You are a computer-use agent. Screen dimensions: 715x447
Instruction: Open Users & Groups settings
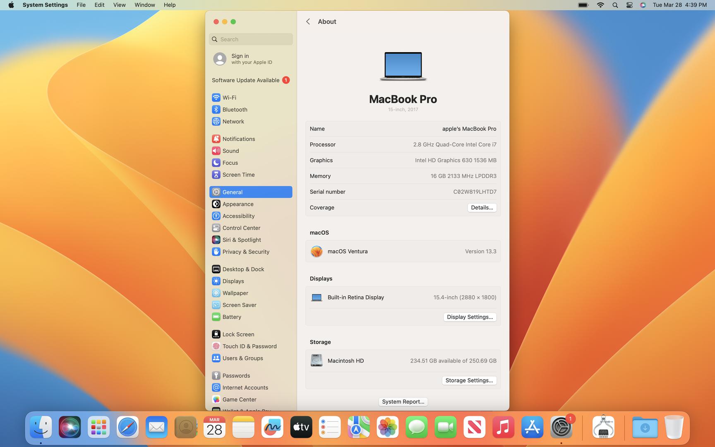pos(251,358)
